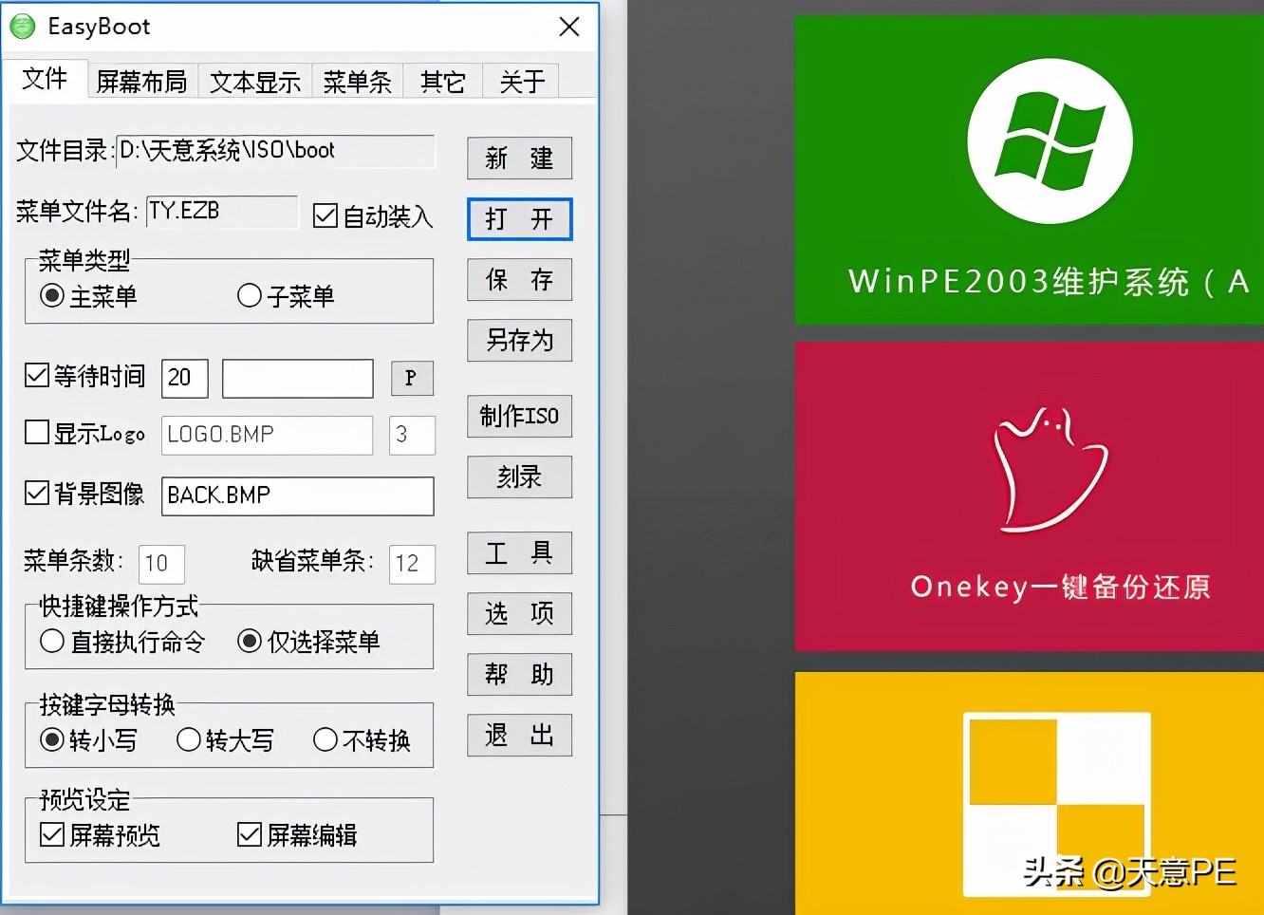Open the 文本显示 tab

coord(254,82)
